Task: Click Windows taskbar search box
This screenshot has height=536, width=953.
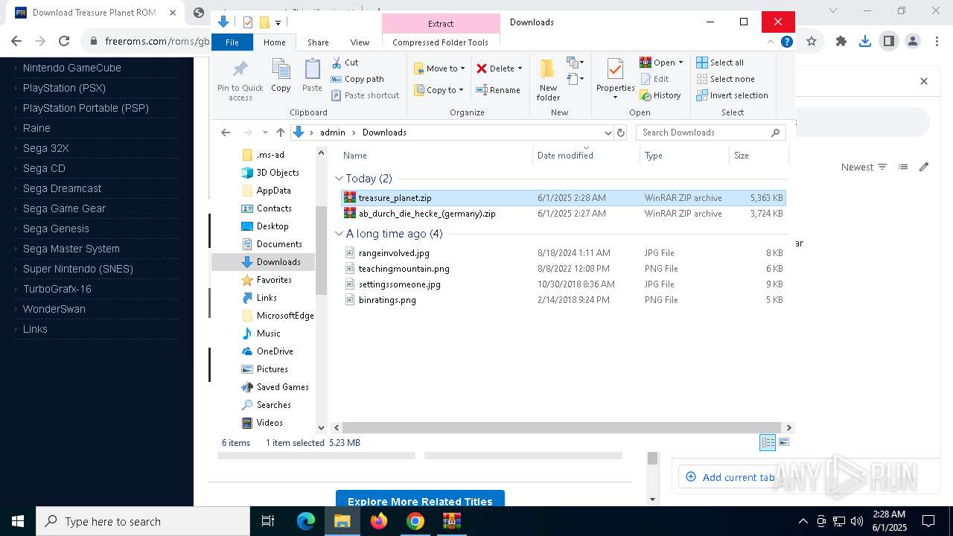Action: (143, 521)
